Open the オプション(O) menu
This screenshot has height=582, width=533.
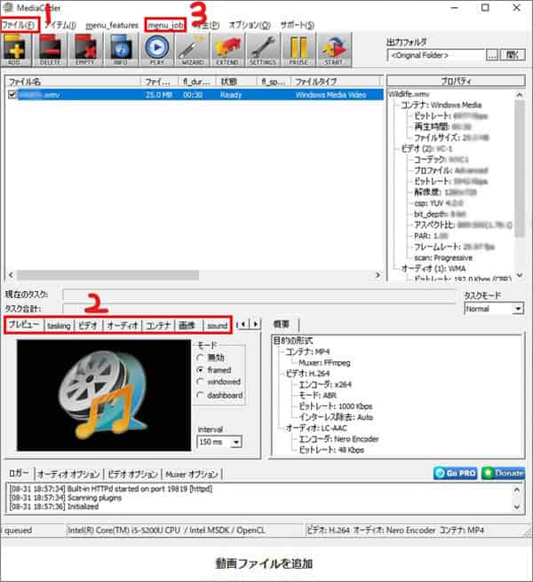(250, 25)
